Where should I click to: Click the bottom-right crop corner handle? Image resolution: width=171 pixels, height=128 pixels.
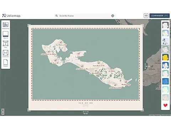[142, 110]
